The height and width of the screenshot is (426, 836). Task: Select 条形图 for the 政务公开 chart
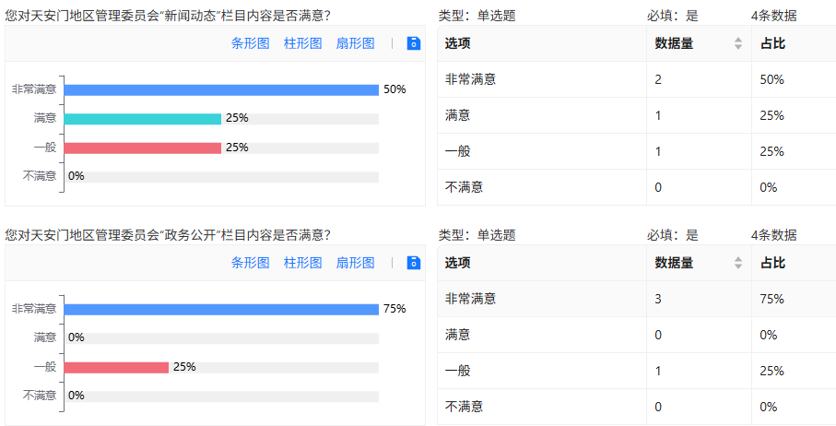pos(250,263)
